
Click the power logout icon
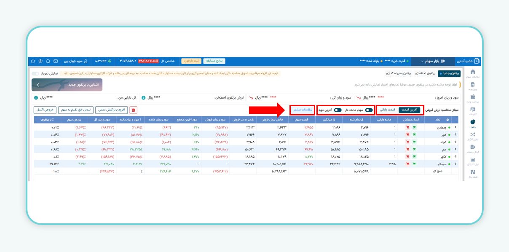point(33,61)
